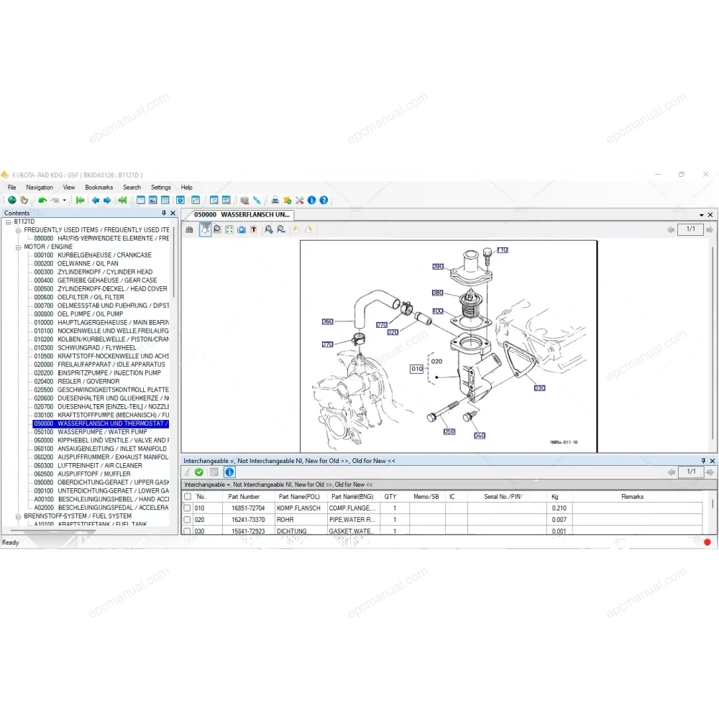Click callout 090 in the diagram
This screenshot has height=719, width=719.
pos(438,267)
